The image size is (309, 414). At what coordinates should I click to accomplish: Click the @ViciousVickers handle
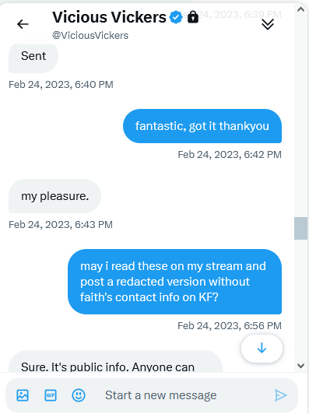click(x=90, y=35)
